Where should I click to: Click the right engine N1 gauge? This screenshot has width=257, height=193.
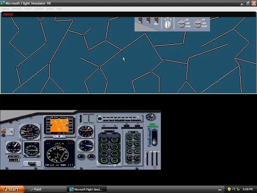[114, 140]
